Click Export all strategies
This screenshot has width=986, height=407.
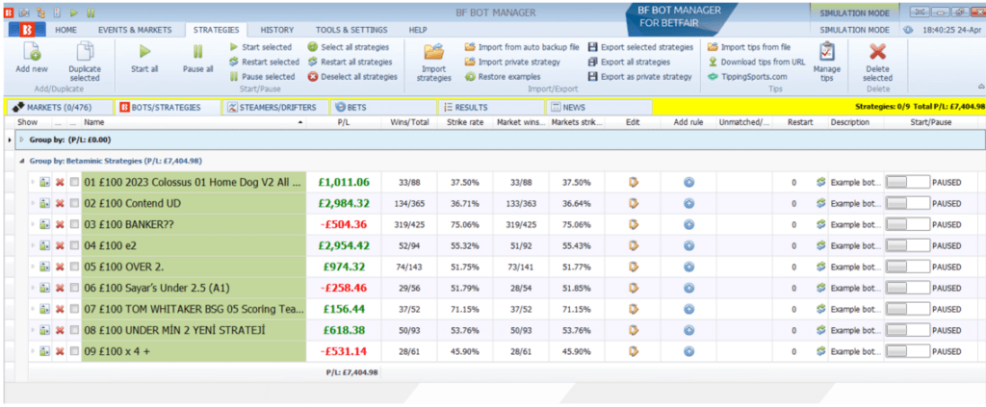coord(629,63)
